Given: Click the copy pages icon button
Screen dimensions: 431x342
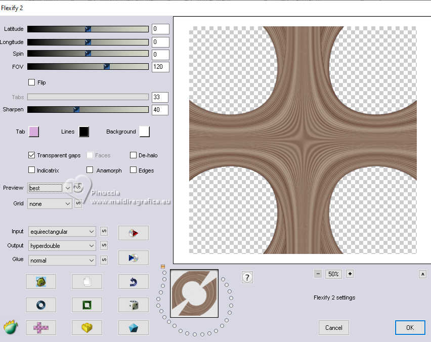Looking at the screenshot, I should [x=87, y=281].
